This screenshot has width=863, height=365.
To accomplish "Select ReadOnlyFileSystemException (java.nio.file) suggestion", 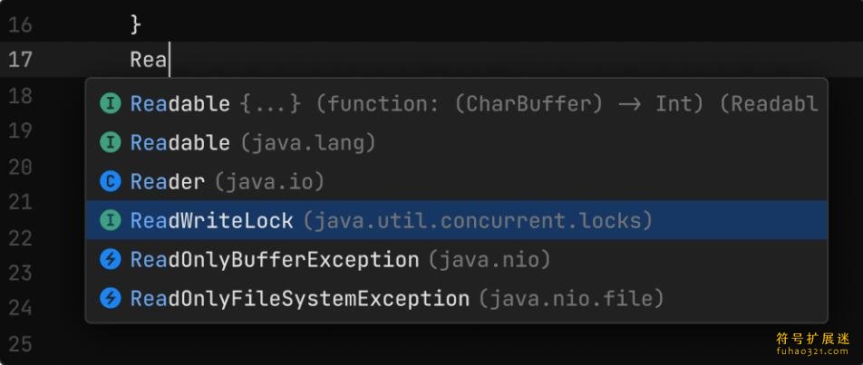I will [456, 299].
